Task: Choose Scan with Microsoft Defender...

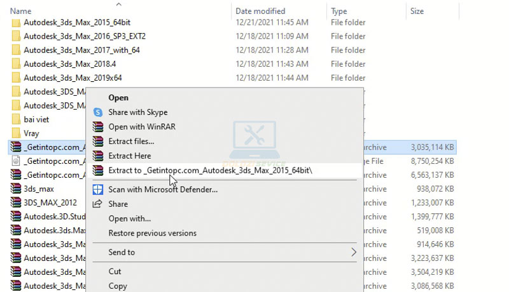Action: point(163,189)
